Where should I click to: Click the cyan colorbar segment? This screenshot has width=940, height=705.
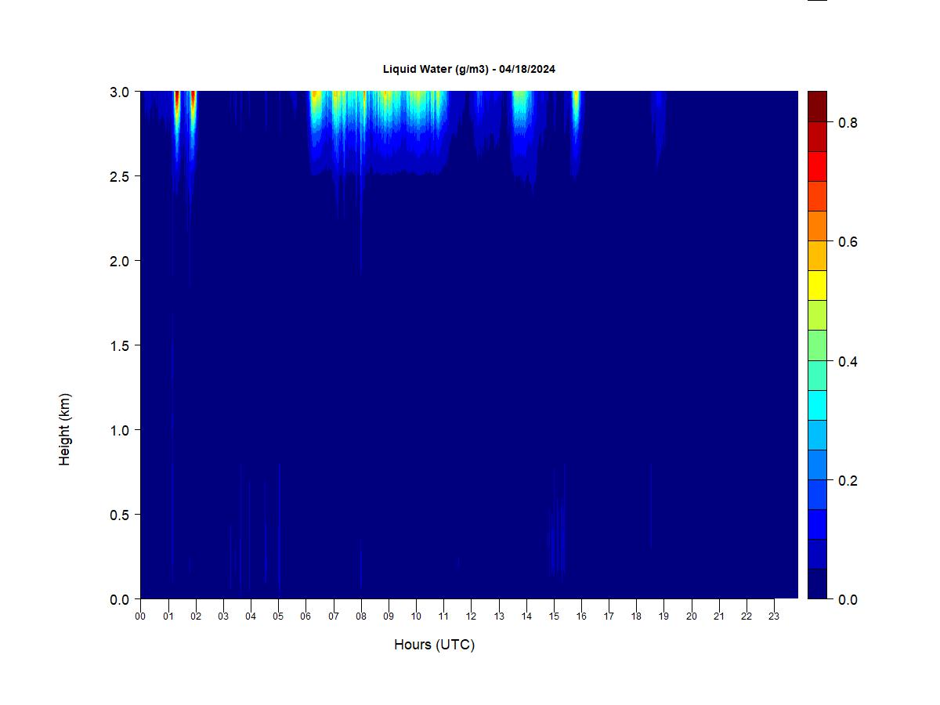click(817, 405)
